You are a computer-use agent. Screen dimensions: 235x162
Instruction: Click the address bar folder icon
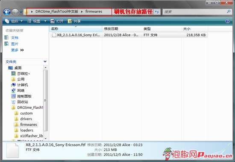(26, 12)
